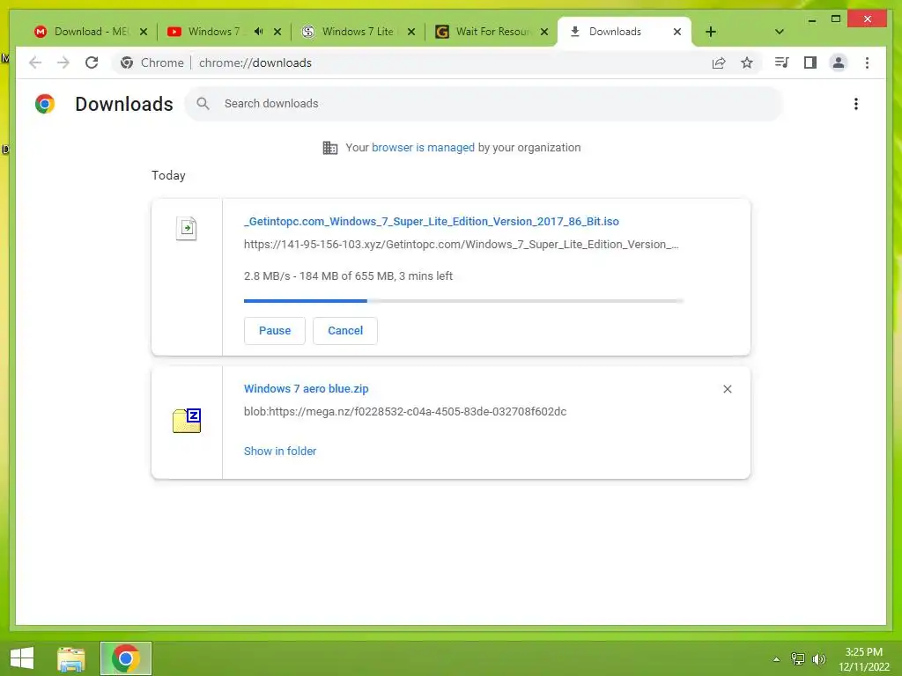
Task: Mute the YouTube tab via its speaker icon
Action: [x=259, y=32]
